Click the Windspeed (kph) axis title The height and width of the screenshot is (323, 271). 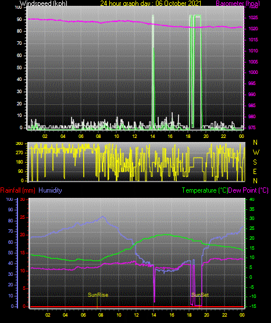click(x=44, y=3)
